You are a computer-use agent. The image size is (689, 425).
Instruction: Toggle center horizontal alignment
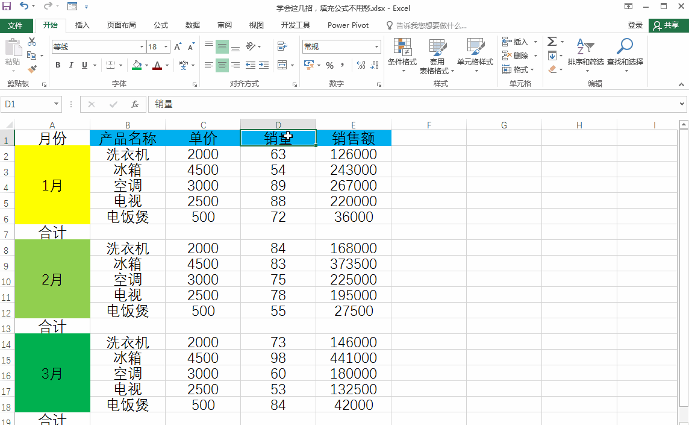point(222,65)
